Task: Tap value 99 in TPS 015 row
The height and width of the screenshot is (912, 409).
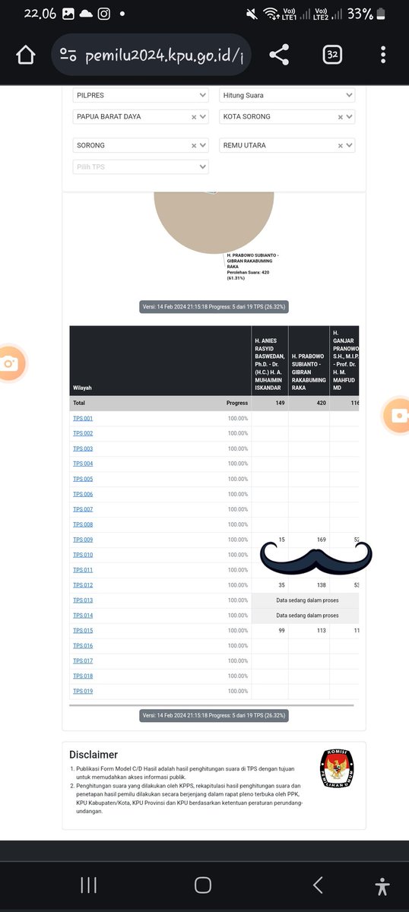Action: tap(281, 631)
